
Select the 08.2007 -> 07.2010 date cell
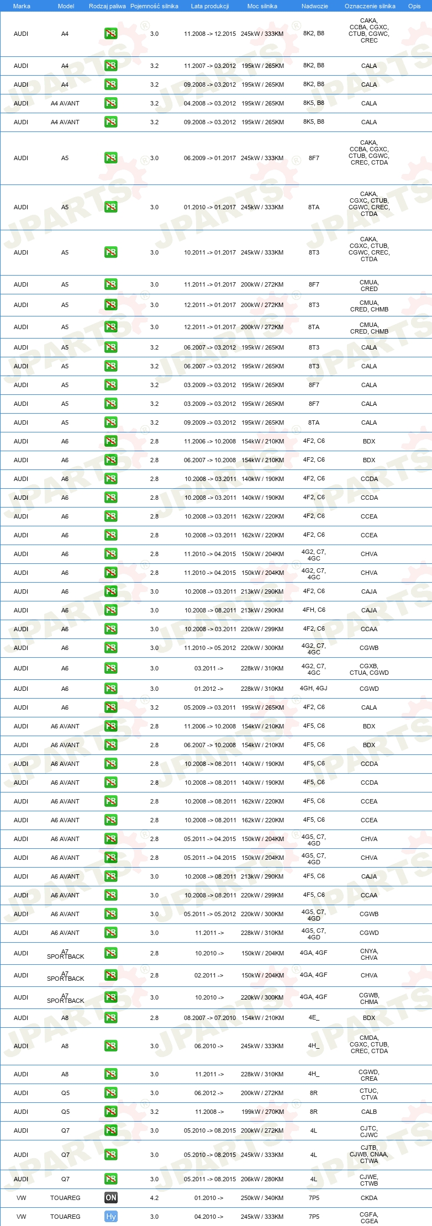210,1018
